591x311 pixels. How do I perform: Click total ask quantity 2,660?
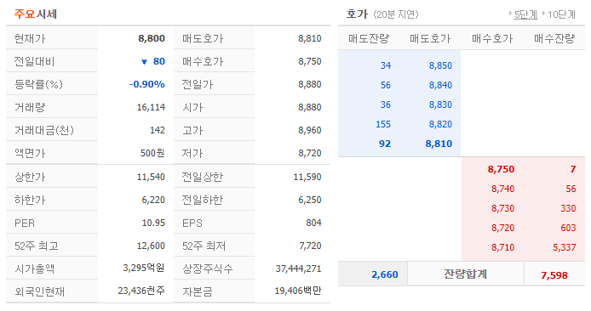[385, 274]
